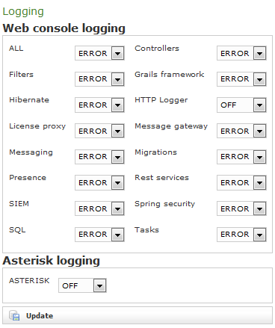Open the Rest services level dropdown
Image resolution: width=275 pixels, height=328 pixels.
click(241, 182)
